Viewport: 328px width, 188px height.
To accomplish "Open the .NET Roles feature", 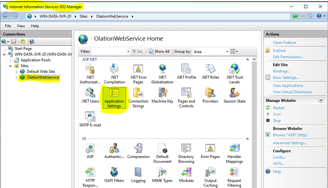I will click(x=210, y=72).
